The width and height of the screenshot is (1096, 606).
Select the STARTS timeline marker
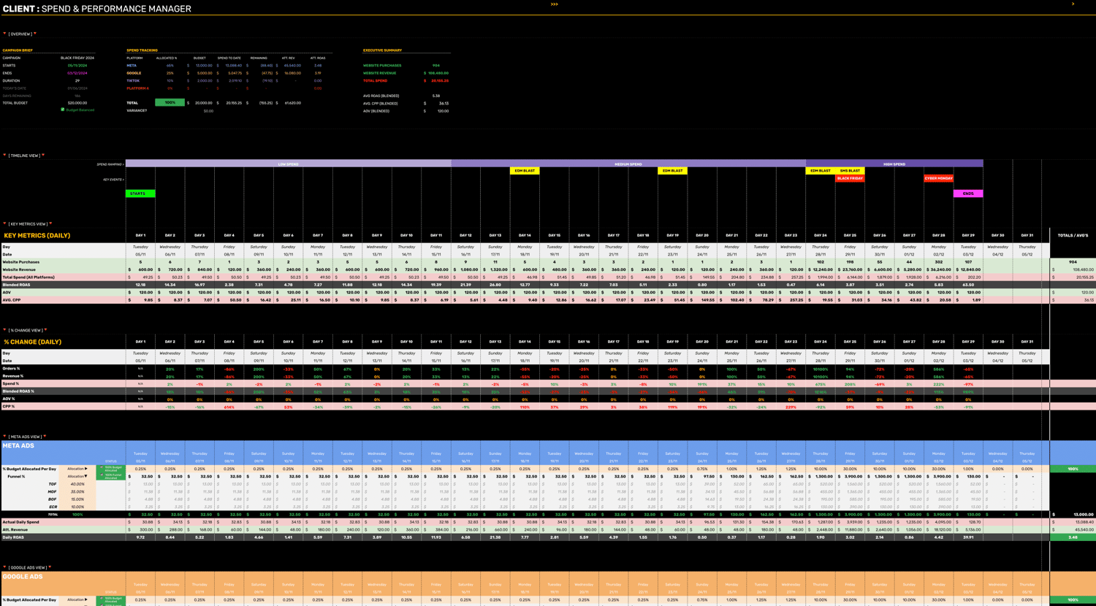(140, 193)
